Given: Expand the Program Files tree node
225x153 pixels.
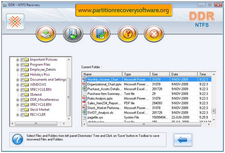Looking at the screenshot, I should [17, 65].
